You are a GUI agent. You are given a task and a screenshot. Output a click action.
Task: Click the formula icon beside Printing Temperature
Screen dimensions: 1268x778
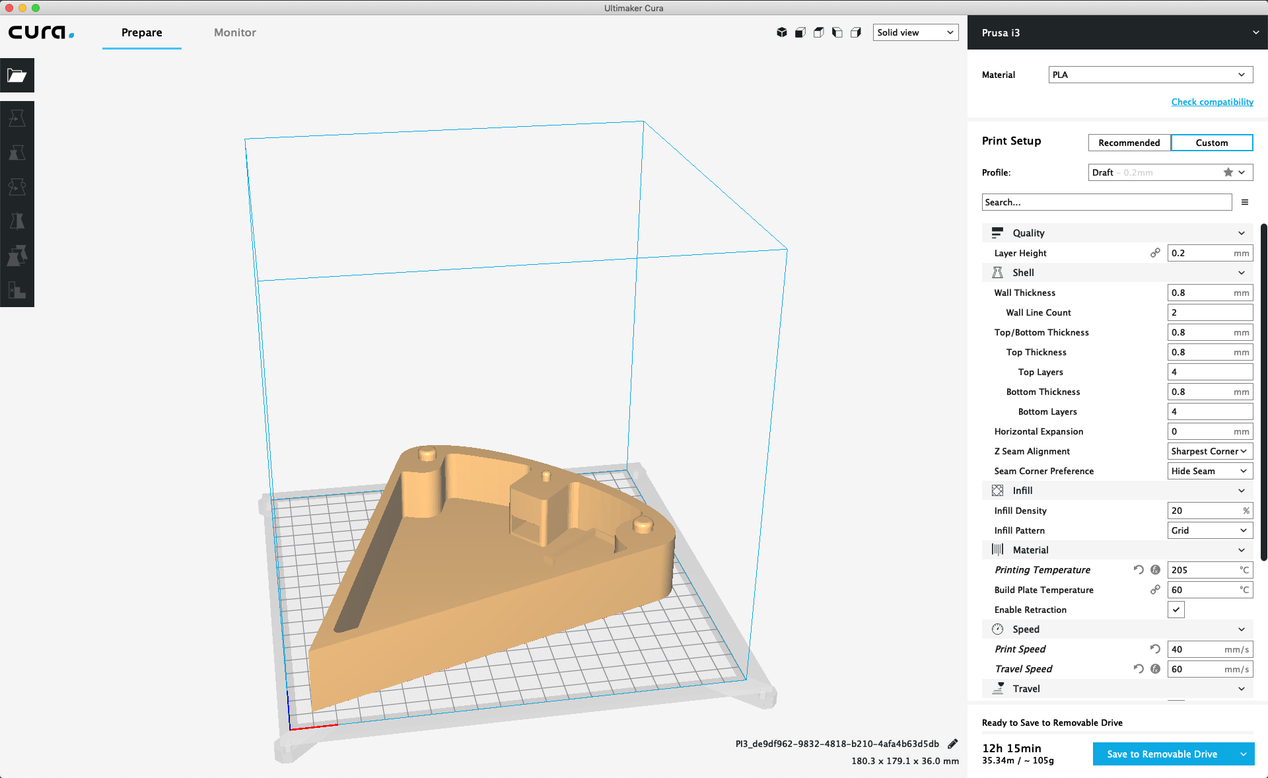point(1155,569)
